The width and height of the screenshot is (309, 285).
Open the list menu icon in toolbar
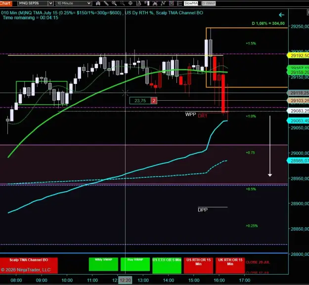(179, 3)
